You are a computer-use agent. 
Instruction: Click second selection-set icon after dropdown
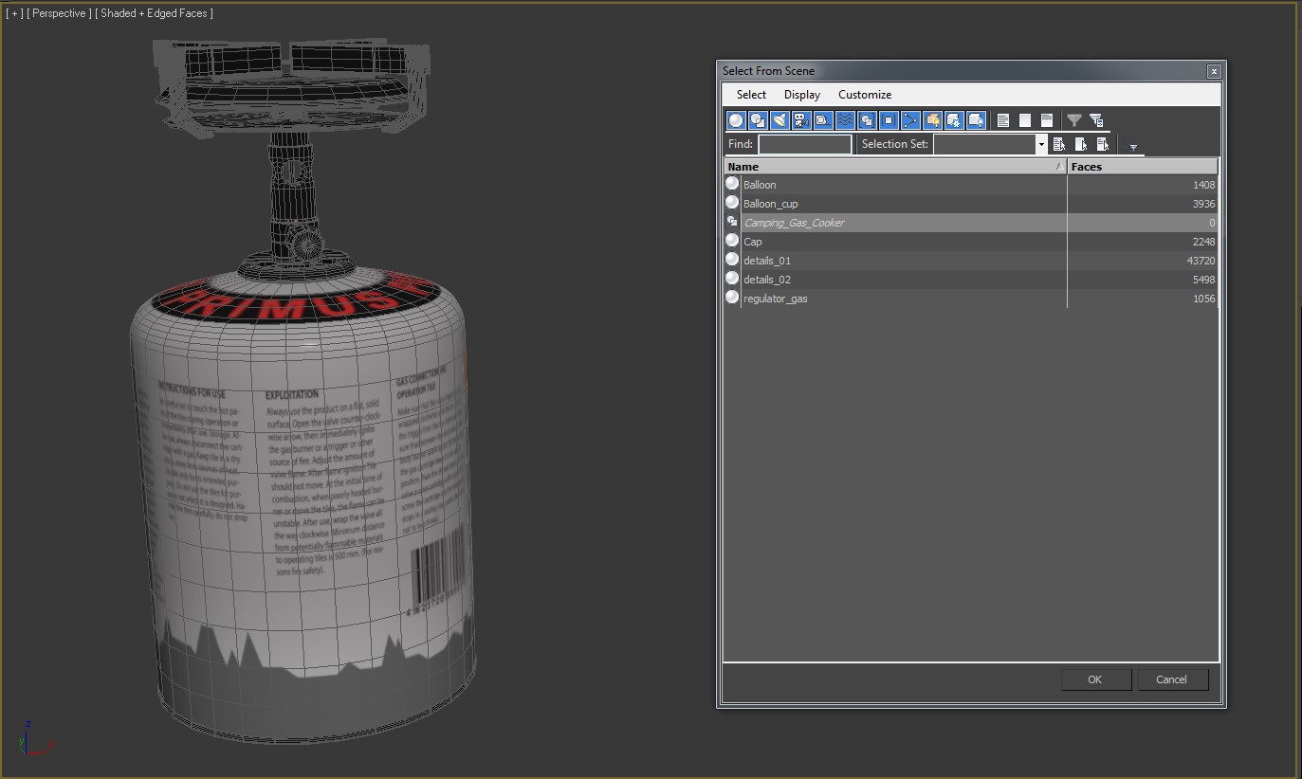1081,144
